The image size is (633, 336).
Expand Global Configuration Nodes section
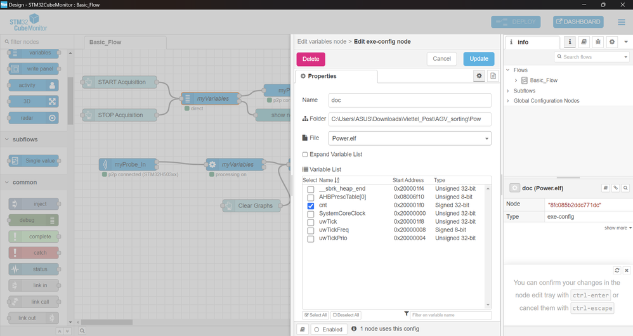pyautogui.click(x=508, y=101)
